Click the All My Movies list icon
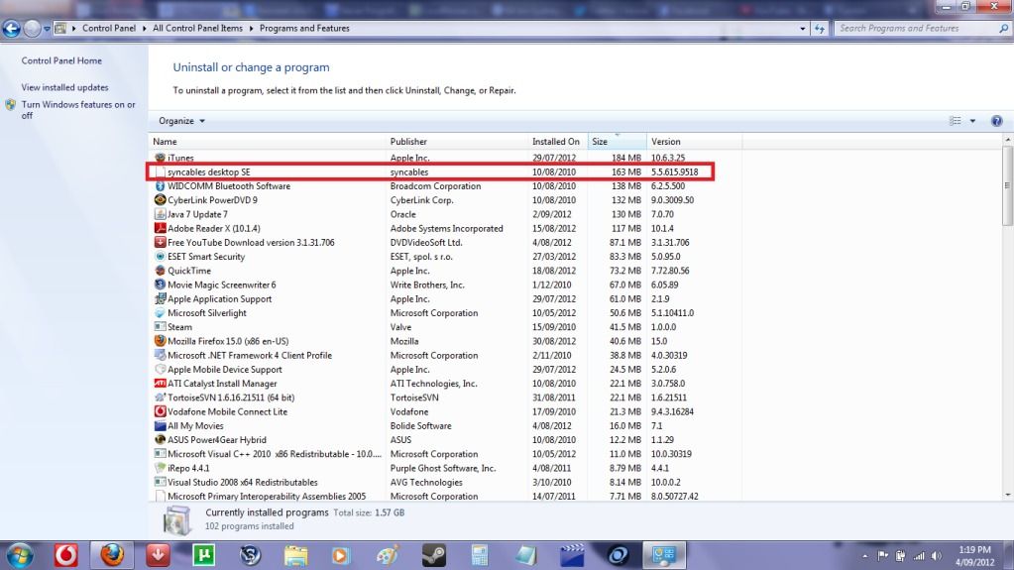1014x570 pixels. point(160,425)
